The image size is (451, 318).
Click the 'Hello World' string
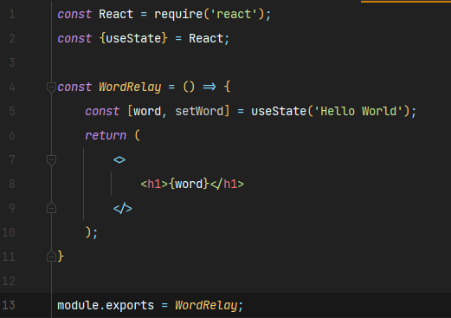pos(358,111)
